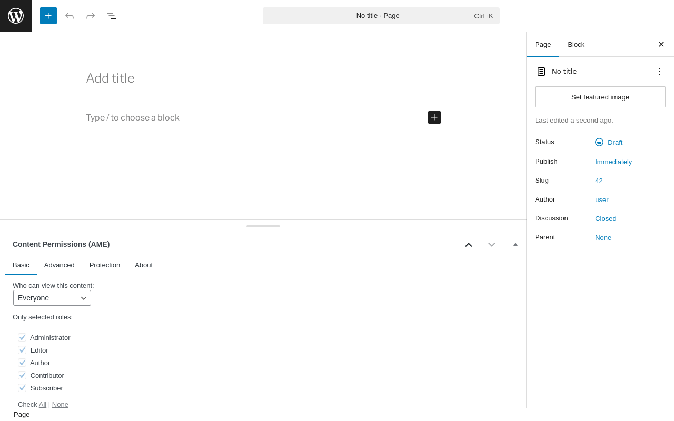674x421 pixels.
Task: Toggle the Contributor role checkbox
Action: coord(22,375)
